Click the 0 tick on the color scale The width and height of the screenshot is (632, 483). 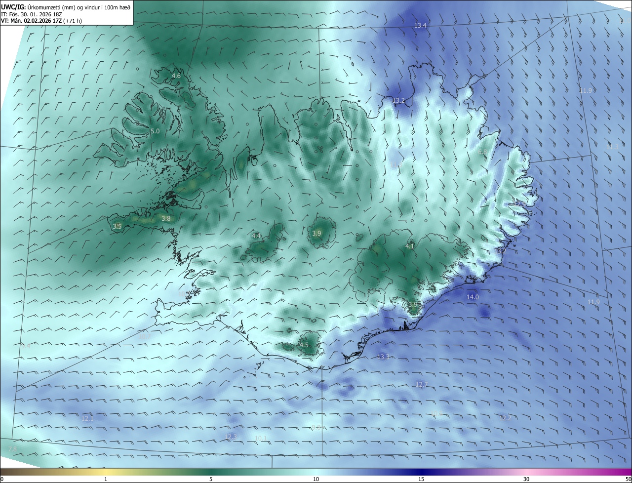[x=1, y=479]
